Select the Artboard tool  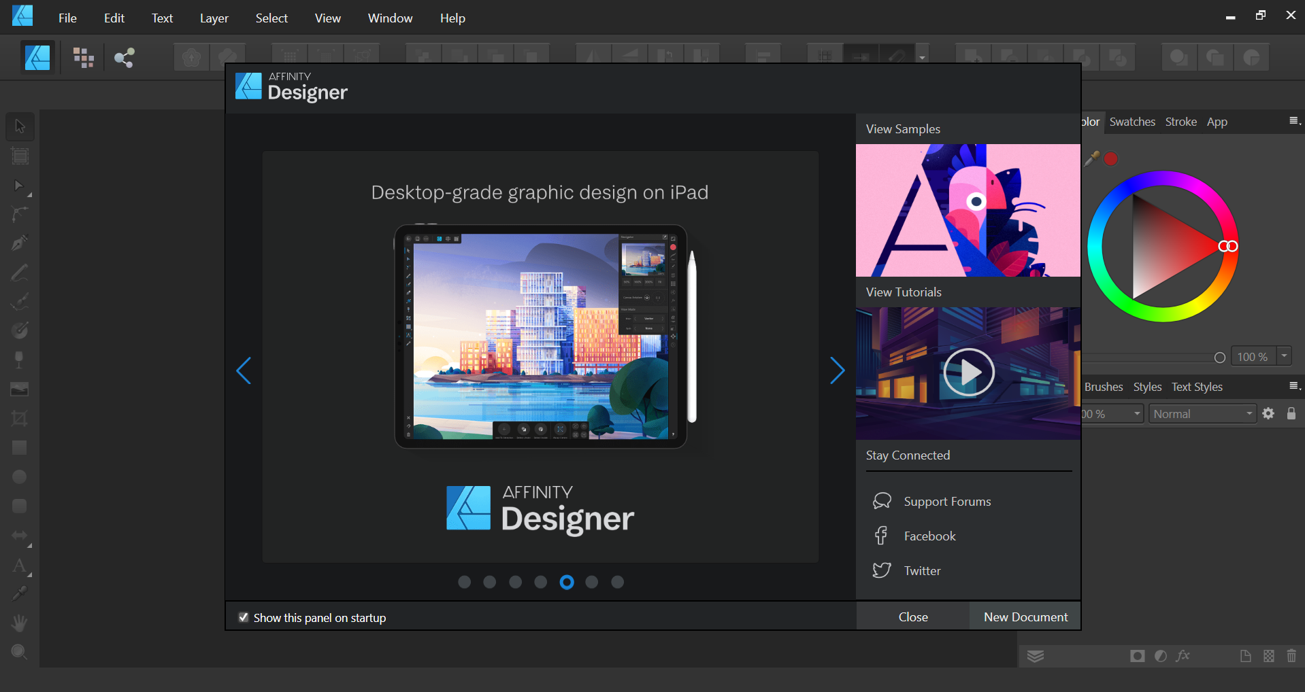click(20, 156)
